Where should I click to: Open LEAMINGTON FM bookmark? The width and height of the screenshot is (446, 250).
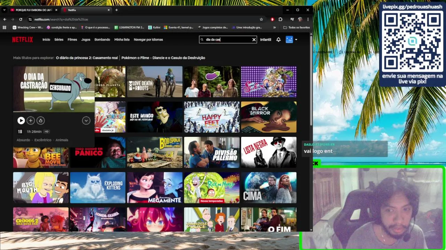coord(129,27)
